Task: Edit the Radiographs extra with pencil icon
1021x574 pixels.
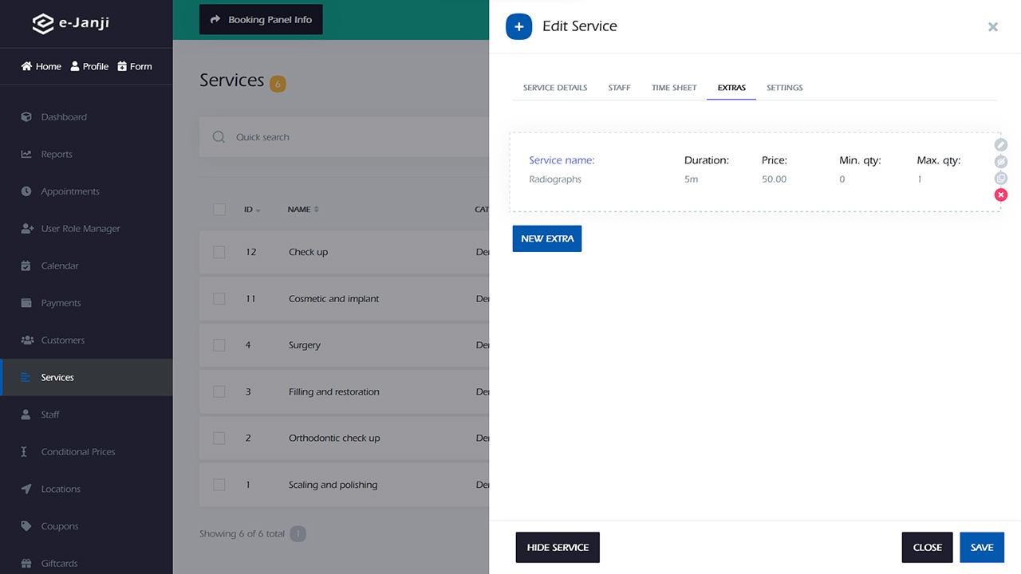Action: tap(1001, 145)
